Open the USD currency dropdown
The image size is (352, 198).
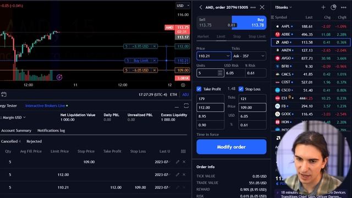point(183,6)
